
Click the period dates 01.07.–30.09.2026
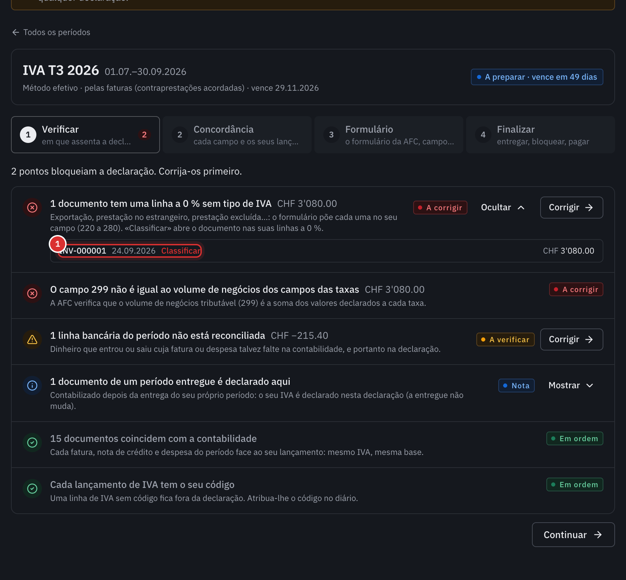point(146,71)
